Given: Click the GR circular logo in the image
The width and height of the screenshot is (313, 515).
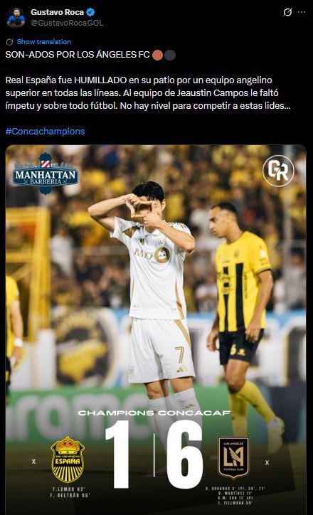Looking at the screenshot, I should click(x=278, y=171).
